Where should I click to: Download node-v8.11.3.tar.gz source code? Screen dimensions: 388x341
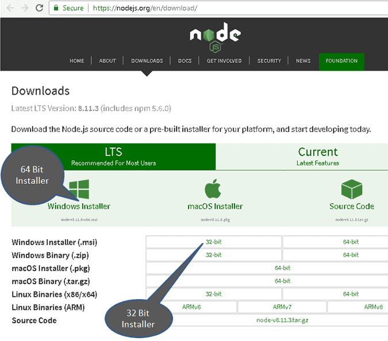pos(282,320)
